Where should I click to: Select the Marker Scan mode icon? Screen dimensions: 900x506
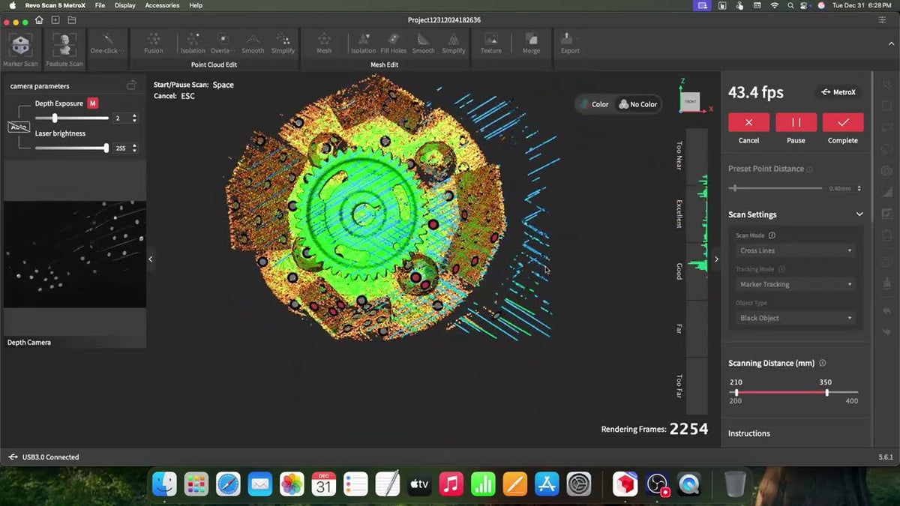[x=20, y=45]
